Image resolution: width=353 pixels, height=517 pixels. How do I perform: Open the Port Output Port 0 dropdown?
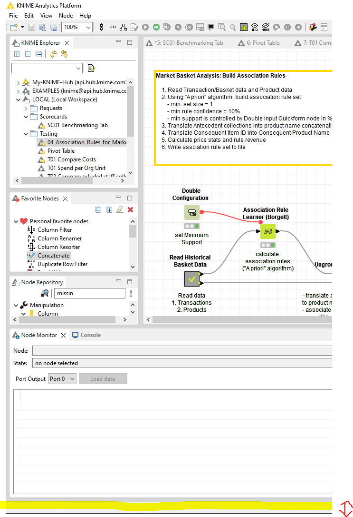(62, 379)
